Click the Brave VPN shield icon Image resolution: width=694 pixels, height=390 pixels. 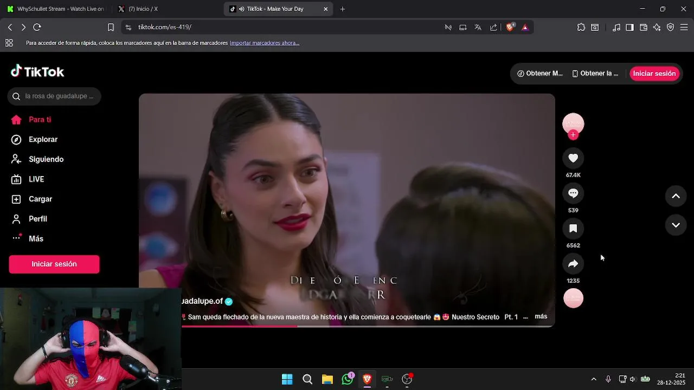coord(671,27)
